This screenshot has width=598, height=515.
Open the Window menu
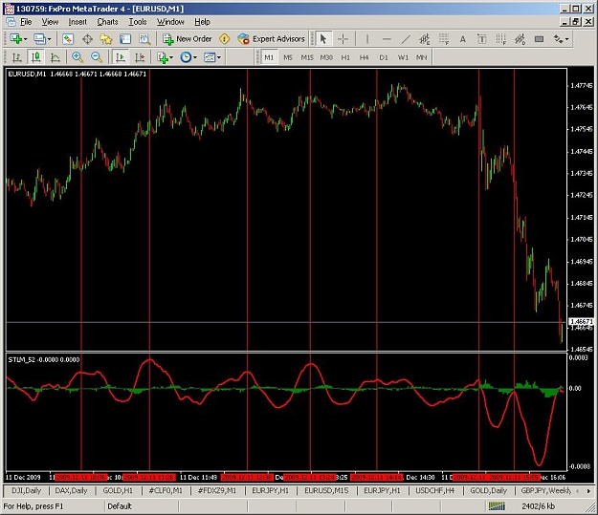170,22
